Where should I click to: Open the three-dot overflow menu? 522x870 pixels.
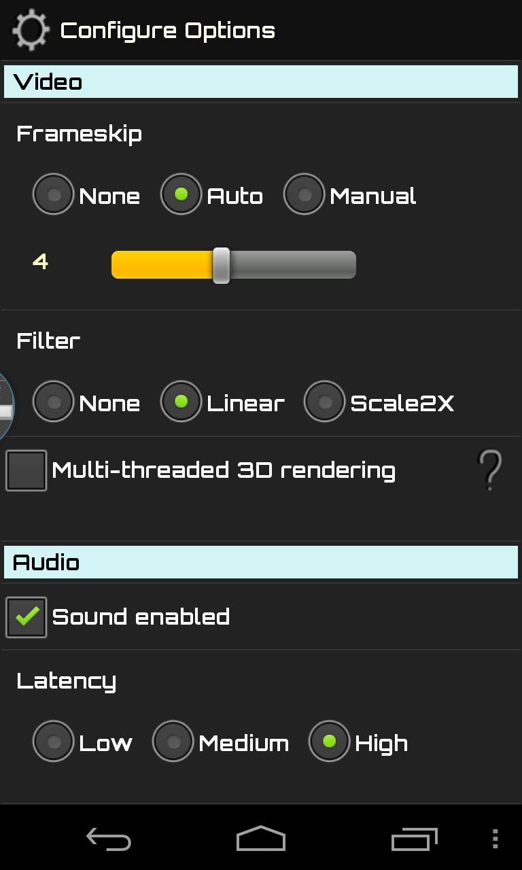[x=495, y=839]
